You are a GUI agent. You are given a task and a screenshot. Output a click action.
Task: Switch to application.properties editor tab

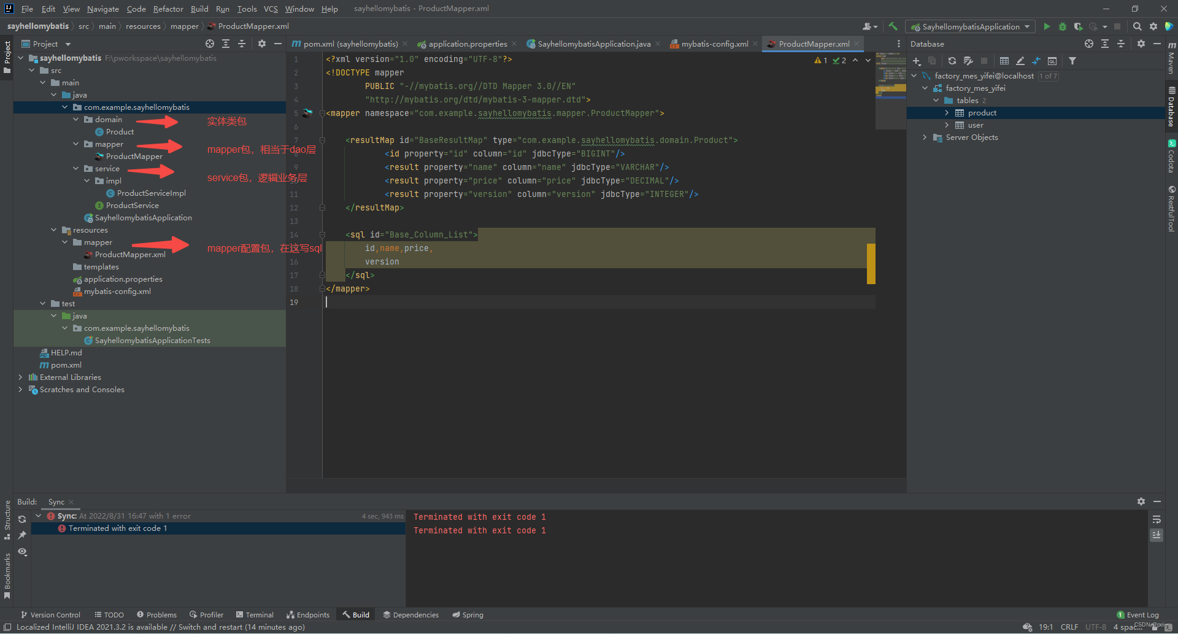point(467,44)
